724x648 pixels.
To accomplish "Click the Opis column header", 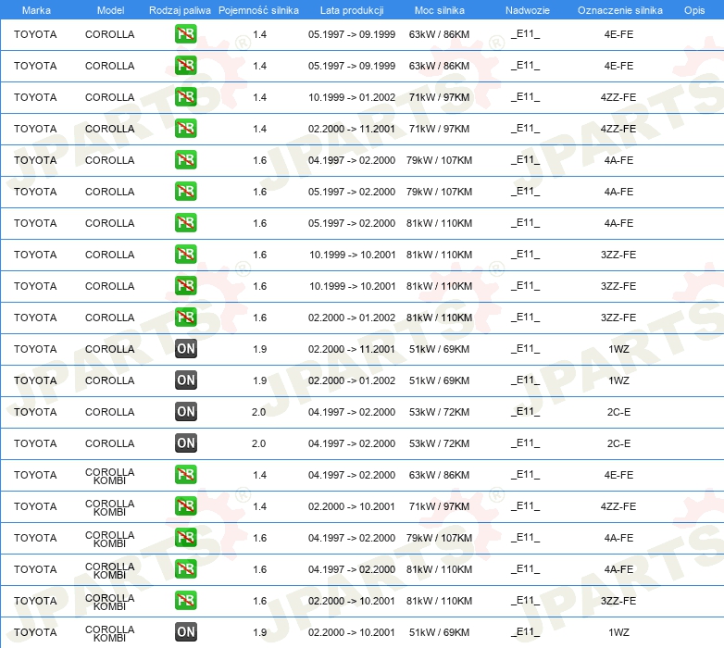I will coord(694,10).
